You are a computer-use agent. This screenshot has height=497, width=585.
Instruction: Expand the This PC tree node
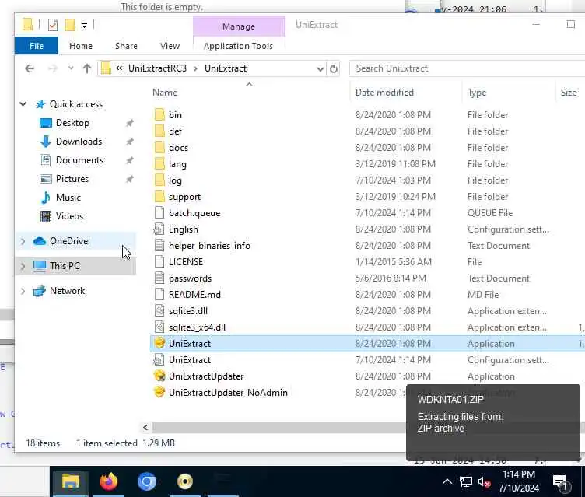coord(23,266)
